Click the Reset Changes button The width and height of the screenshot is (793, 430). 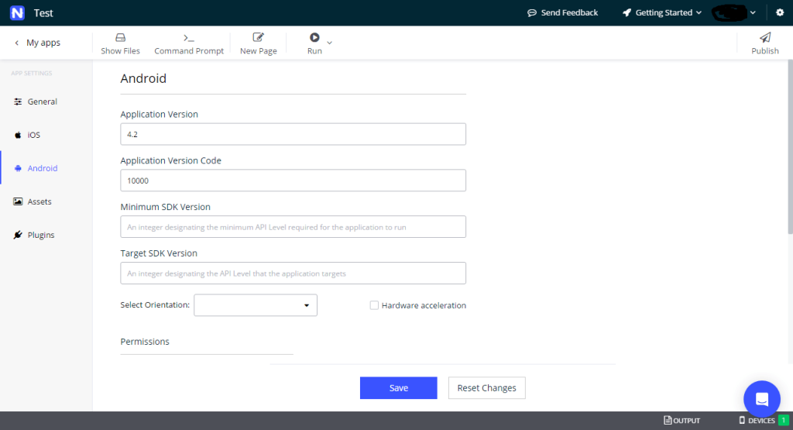[486, 388]
